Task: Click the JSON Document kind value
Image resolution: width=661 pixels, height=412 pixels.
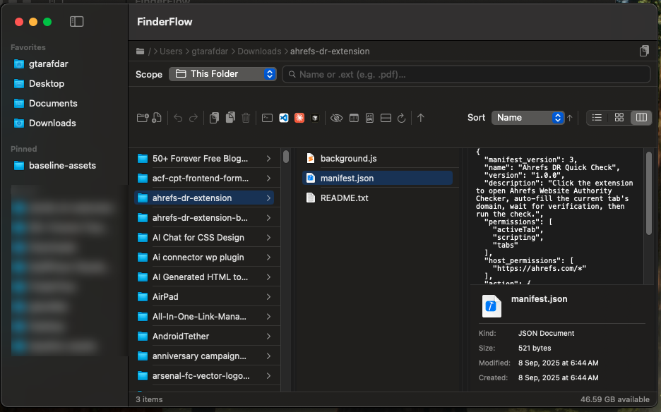Action: pos(546,333)
